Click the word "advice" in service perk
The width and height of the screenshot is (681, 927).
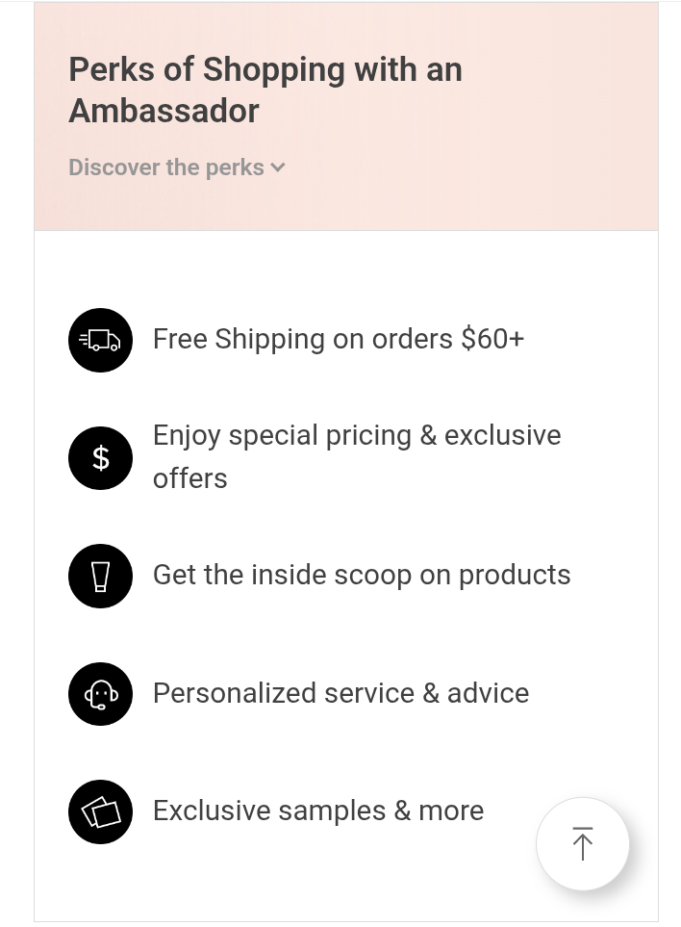(488, 693)
